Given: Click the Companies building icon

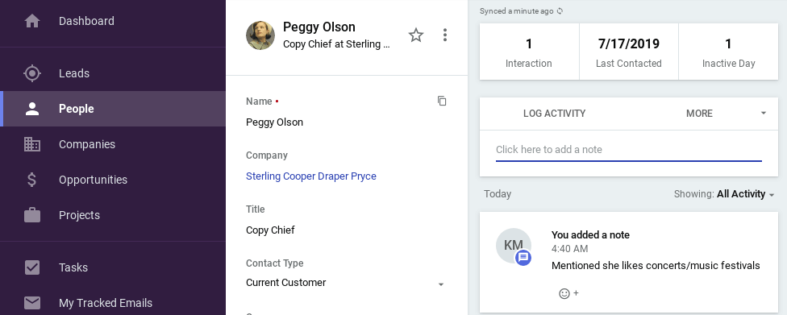Looking at the screenshot, I should point(32,144).
